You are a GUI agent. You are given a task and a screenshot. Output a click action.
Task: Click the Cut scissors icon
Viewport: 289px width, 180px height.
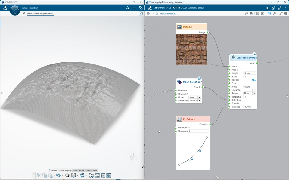[39, 175]
